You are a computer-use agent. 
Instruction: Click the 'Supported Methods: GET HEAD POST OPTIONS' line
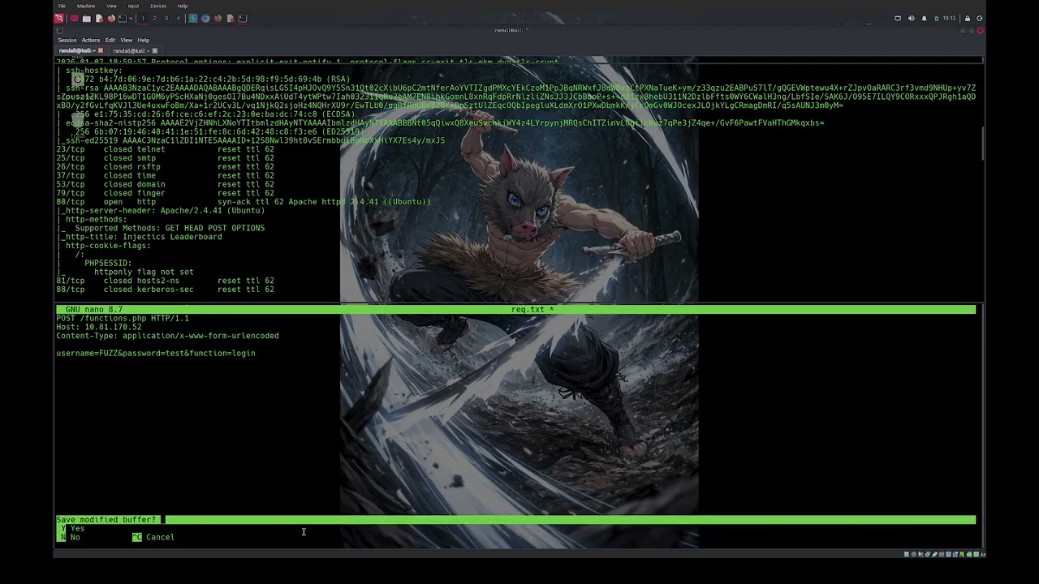click(161, 228)
